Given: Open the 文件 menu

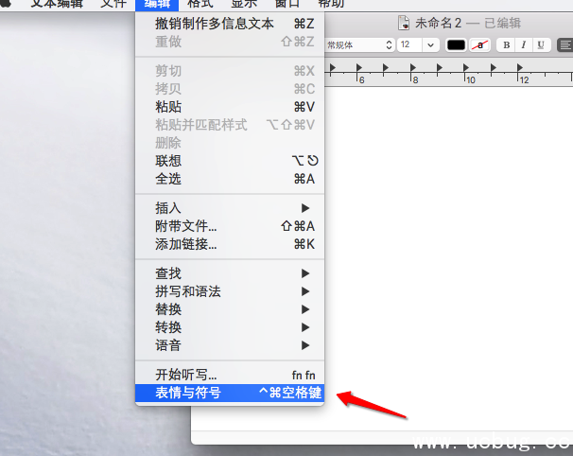Looking at the screenshot, I should tap(113, 4).
